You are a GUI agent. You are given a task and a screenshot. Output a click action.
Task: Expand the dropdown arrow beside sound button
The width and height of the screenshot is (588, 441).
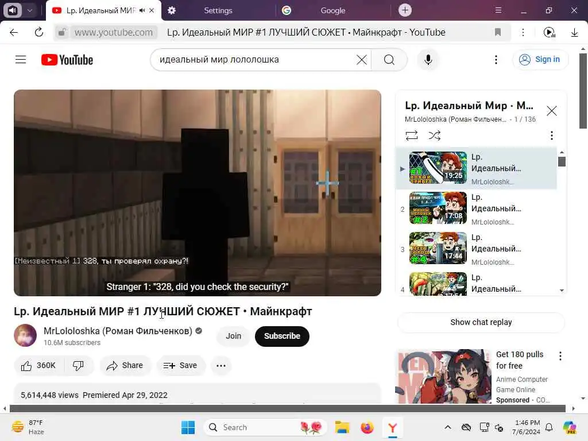(x=30, y=10)
